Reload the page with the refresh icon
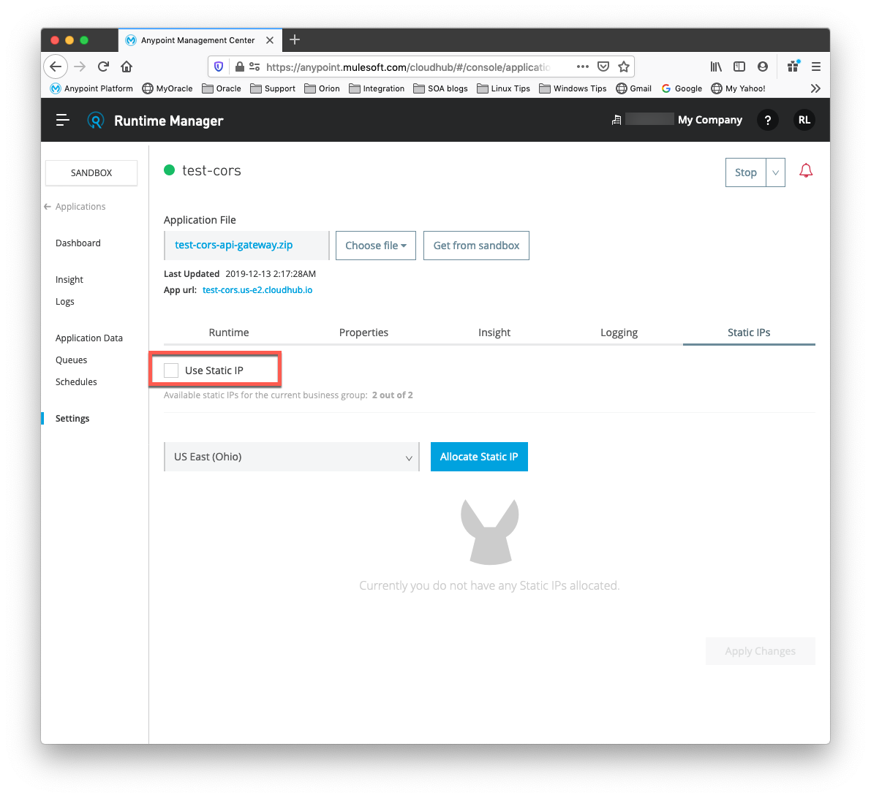 pyautogui.click(x=102, y=66)
